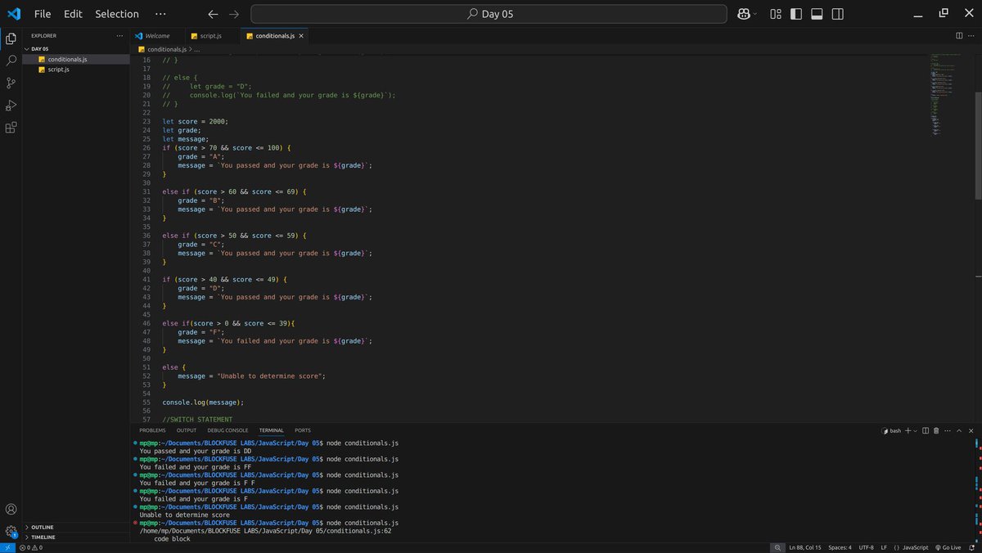Open conditionals.js in Explorer tree
The height and width of the screenshot is (553, 982).
[78, 59]
